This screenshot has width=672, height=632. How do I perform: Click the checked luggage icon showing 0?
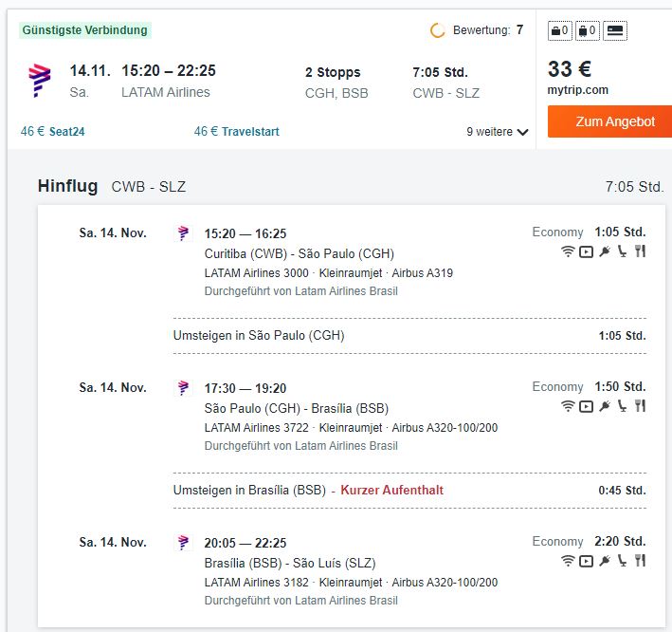point(587,30)
